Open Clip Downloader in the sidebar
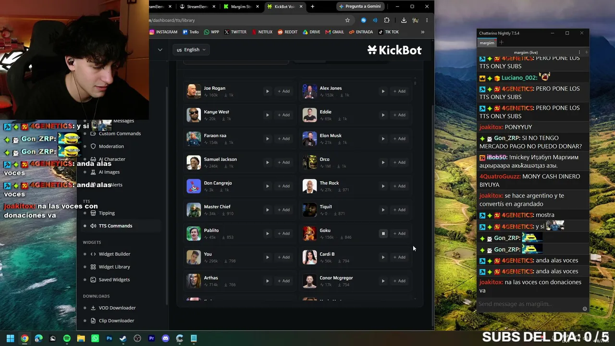This screenshot has height=346, width=615. click(x=116, y=321)
